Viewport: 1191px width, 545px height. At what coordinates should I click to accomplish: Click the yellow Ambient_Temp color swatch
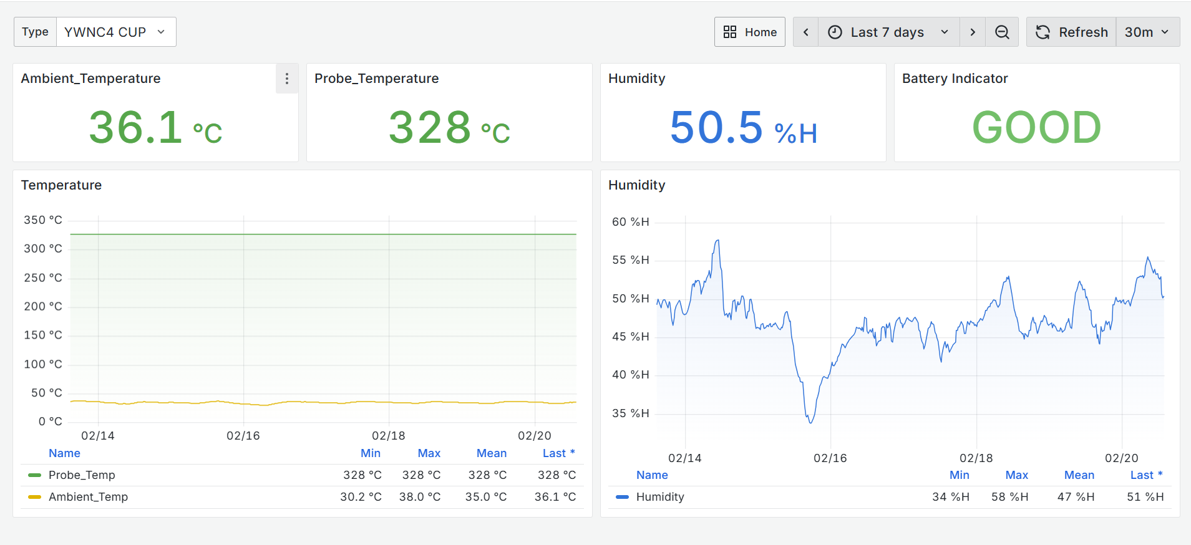point(35,497)
